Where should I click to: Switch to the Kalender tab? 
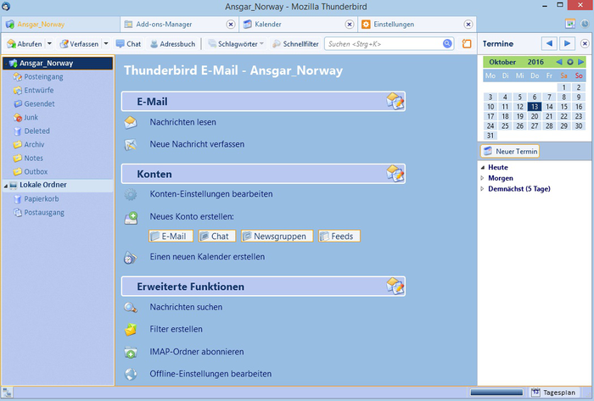[268, 25]
